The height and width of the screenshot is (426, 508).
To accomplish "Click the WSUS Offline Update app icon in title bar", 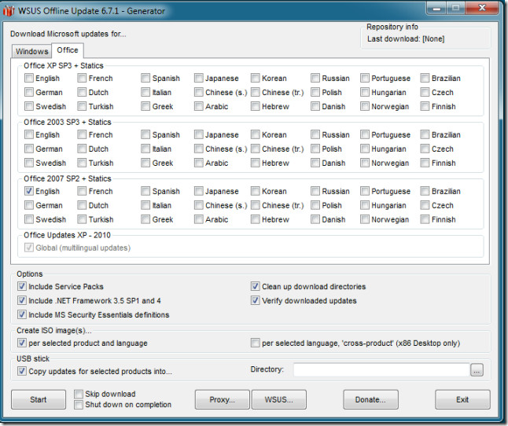I will pos(9,11).
